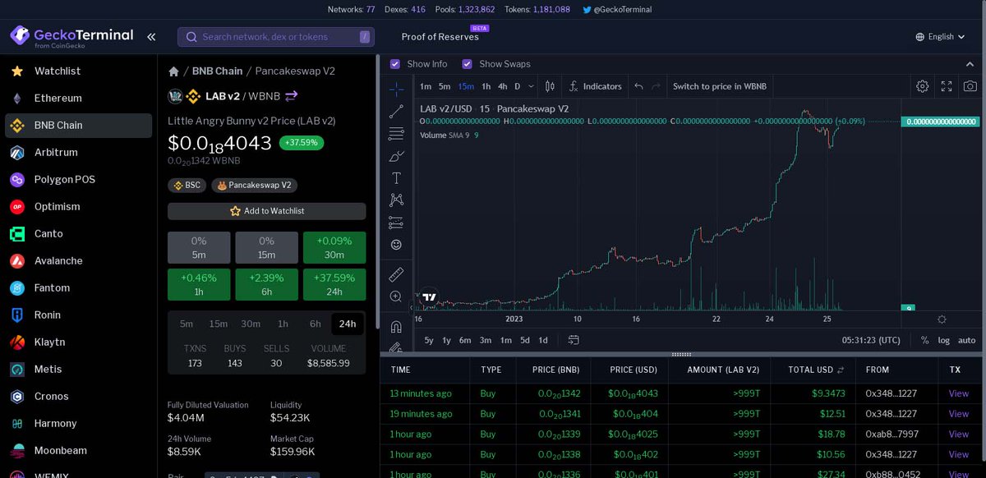Click the home icon in breadcrumb
Image resolution: width=986 pixels, height=478 pixels.
click(x=173, y=71)
